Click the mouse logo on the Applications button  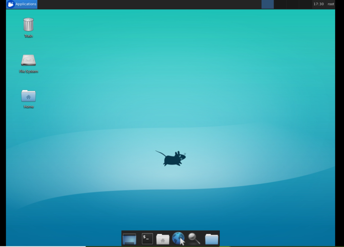[x=10, y=4]
